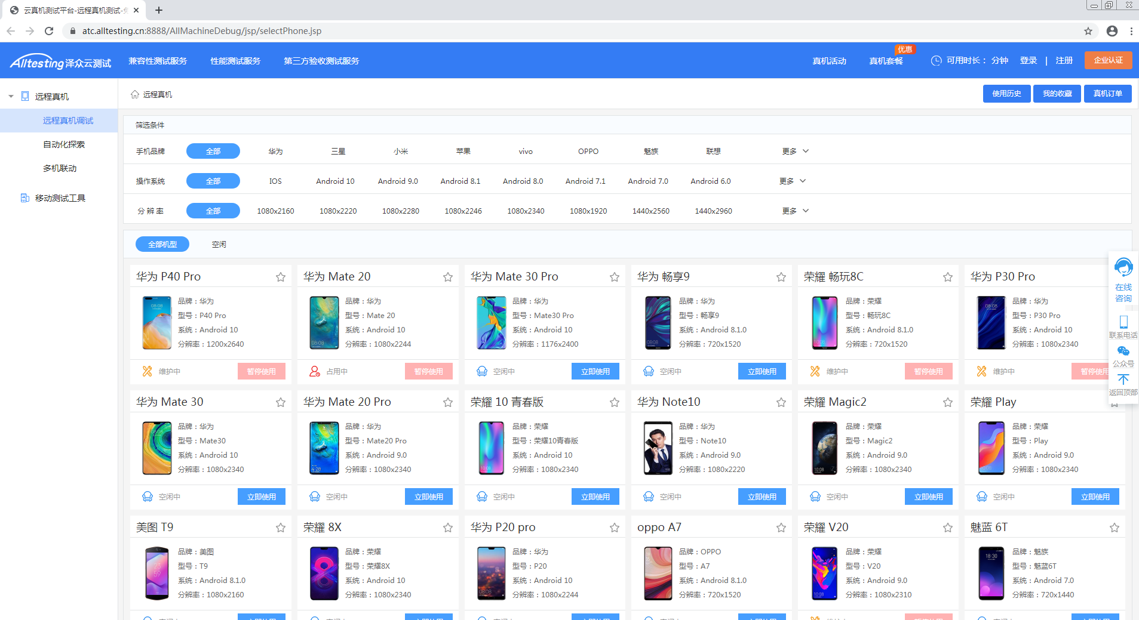Star the oppo A7 device card
This screenshot has height=620, width=1139.
click(781, 528)
